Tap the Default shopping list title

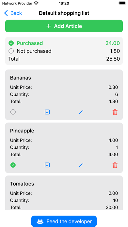pyautogui.click(x=64, y=13)
